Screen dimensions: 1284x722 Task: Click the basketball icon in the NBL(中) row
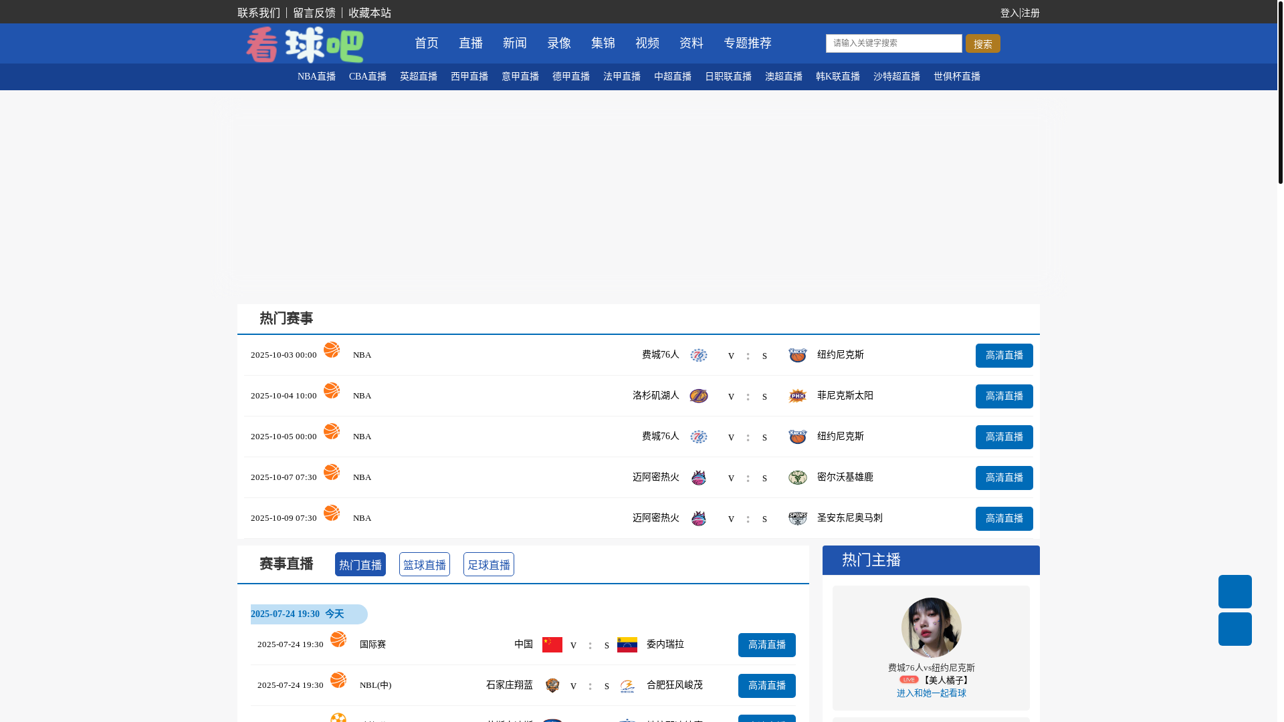[x=338, y=680]
